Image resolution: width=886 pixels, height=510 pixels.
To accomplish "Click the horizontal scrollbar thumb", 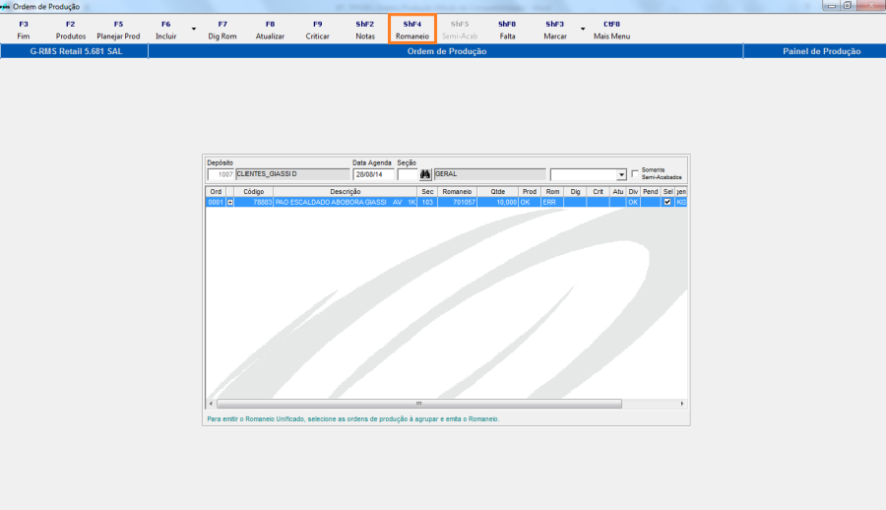I will pyautogui.click(x=419, y=404).
